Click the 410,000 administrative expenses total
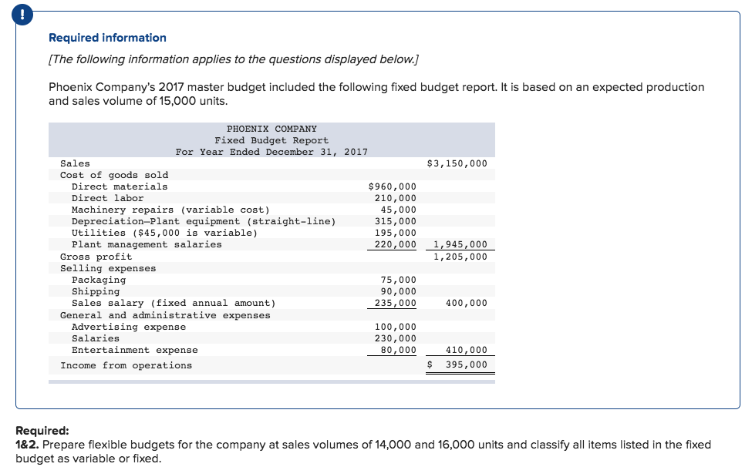This screenshot has height=467, width=752. tap(466, 350)
